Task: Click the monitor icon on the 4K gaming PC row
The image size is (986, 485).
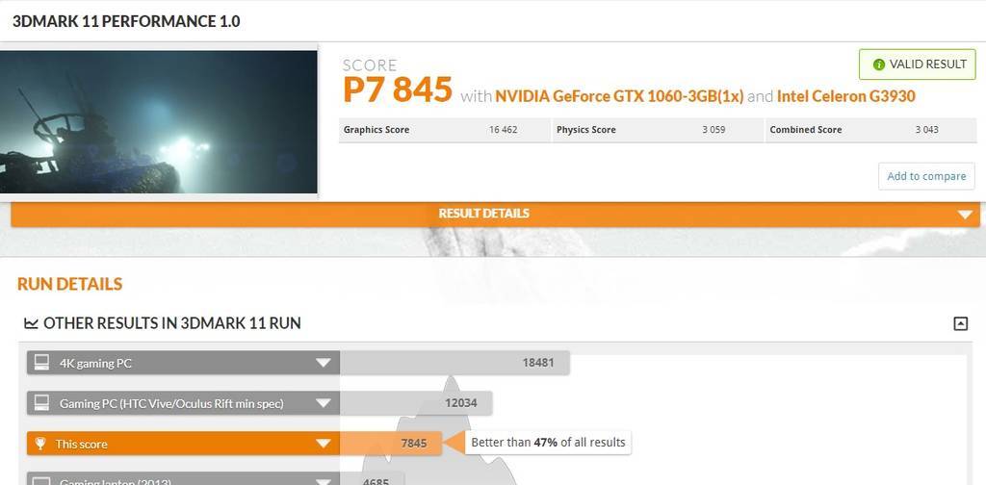Action: (41, 363)
